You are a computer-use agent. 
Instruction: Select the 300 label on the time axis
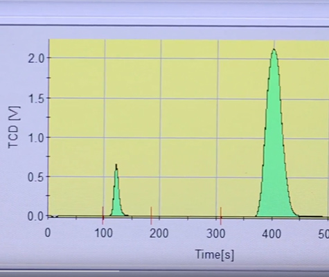click(215, 234)
